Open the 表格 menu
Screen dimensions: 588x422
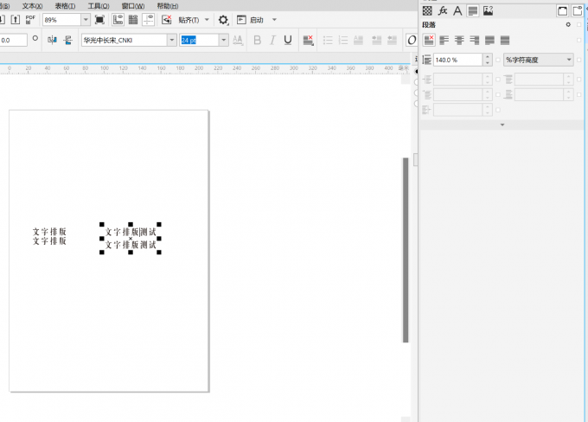tap(67, 5)
